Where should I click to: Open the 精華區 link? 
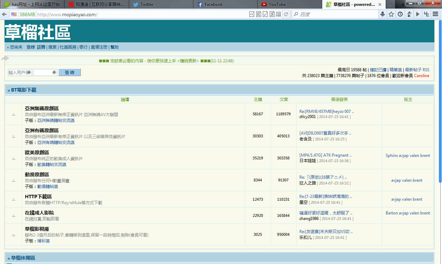click(x=396, y=70)
